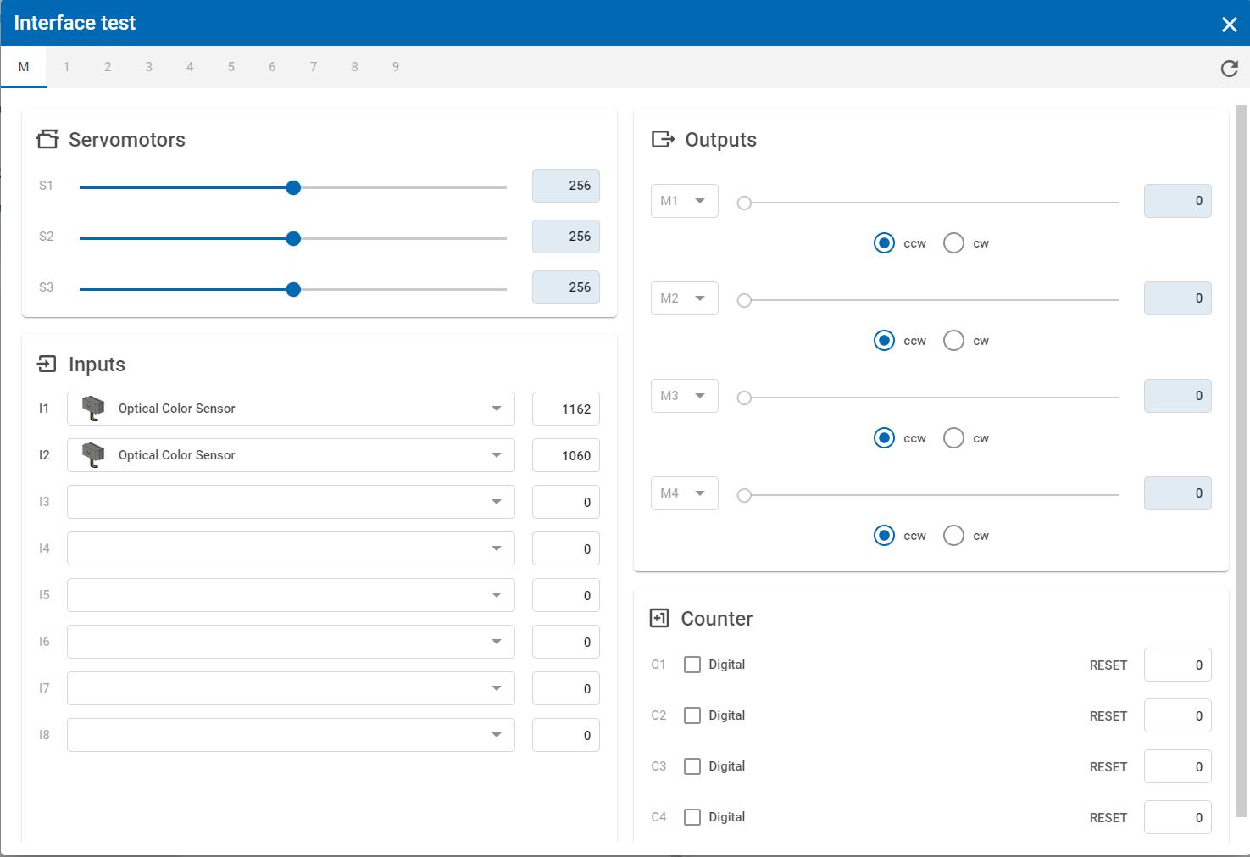The width and height of the screenshot is (1250, 857).
Task: Click the Counter section icon
Action: [659, 618]
